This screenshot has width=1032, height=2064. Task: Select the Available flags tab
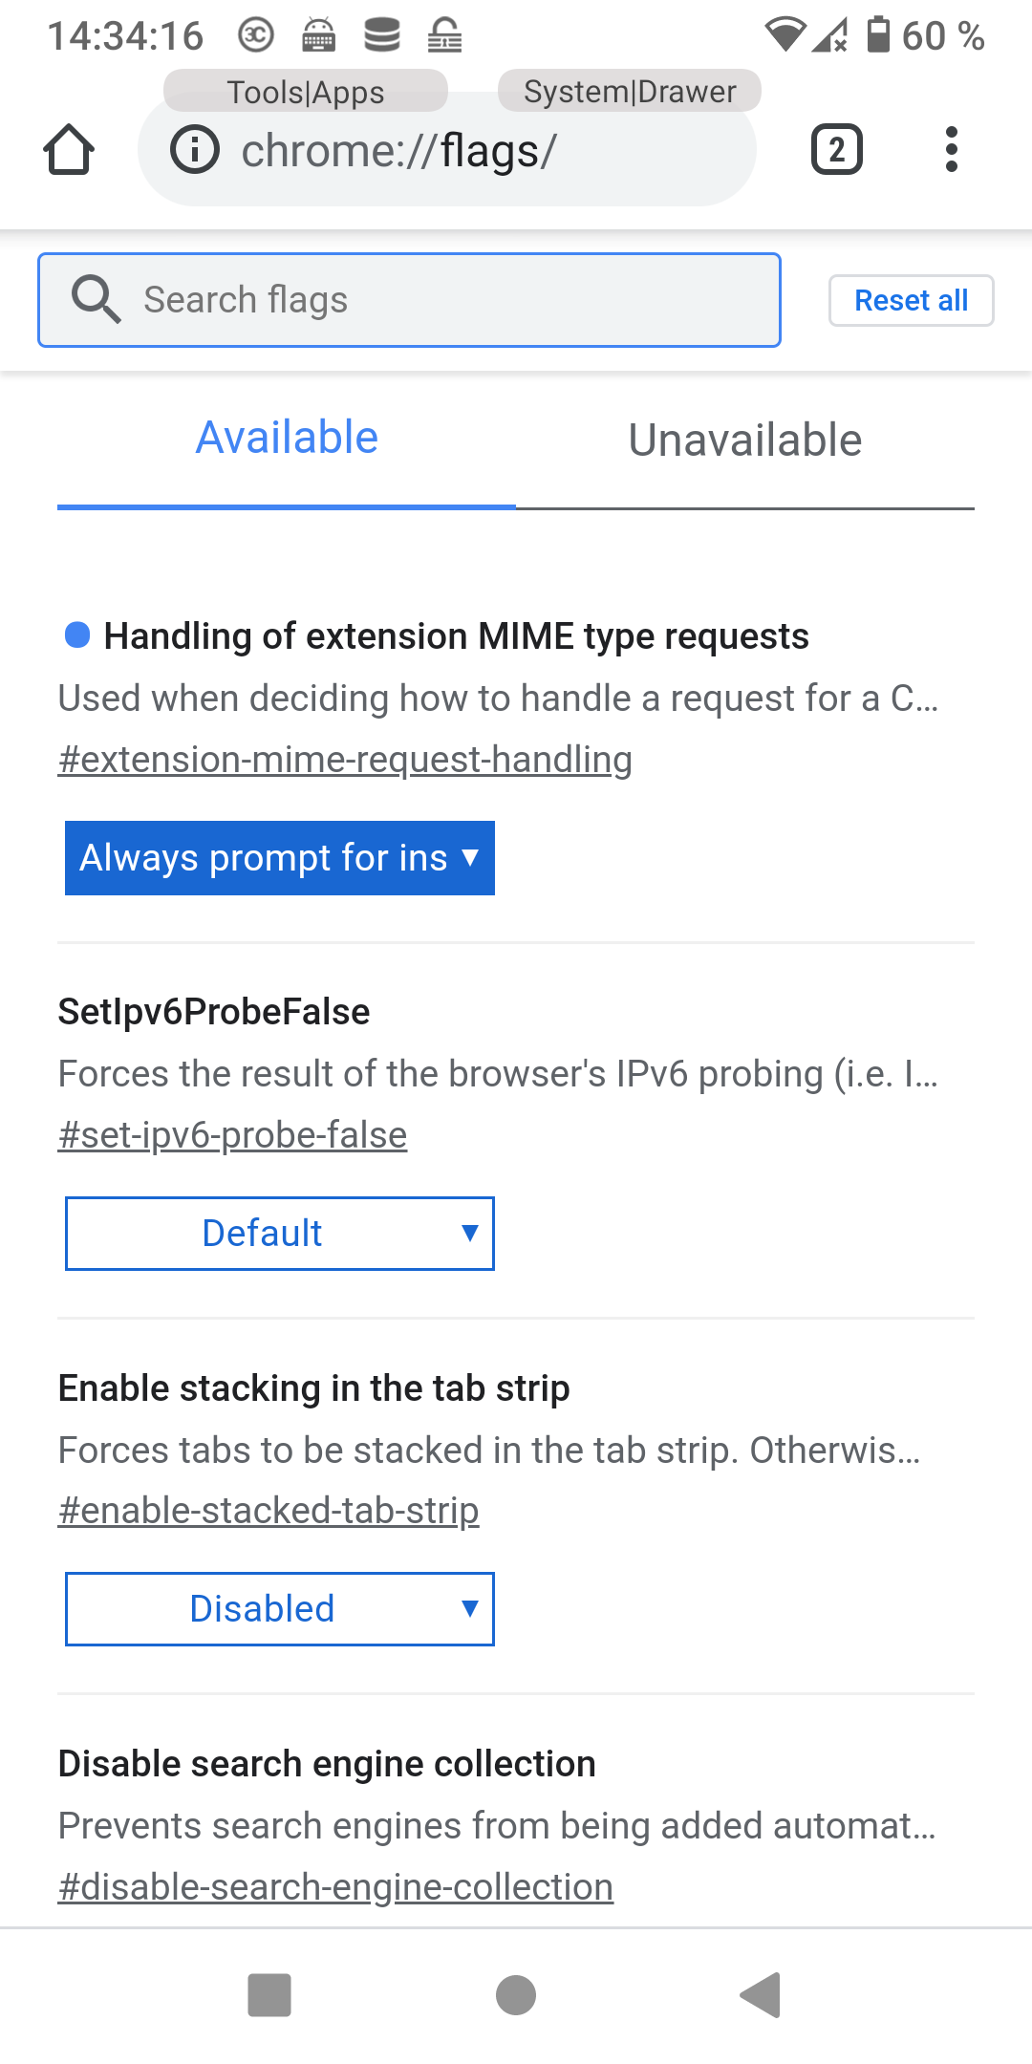pos(286,437)
